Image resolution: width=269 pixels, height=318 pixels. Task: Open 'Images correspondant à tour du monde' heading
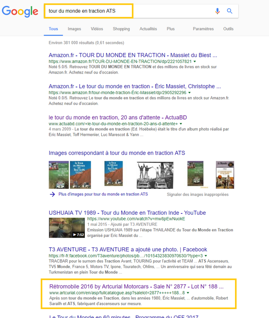pos(117,153)
